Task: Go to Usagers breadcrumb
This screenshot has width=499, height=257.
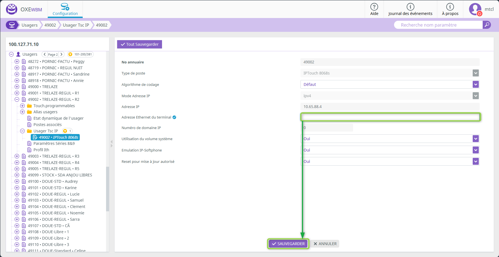Action: 30,25
